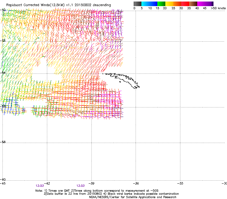227x199 pixels.
Task: Select the brown 35-40 knots legend color
Action: [193, 4]
